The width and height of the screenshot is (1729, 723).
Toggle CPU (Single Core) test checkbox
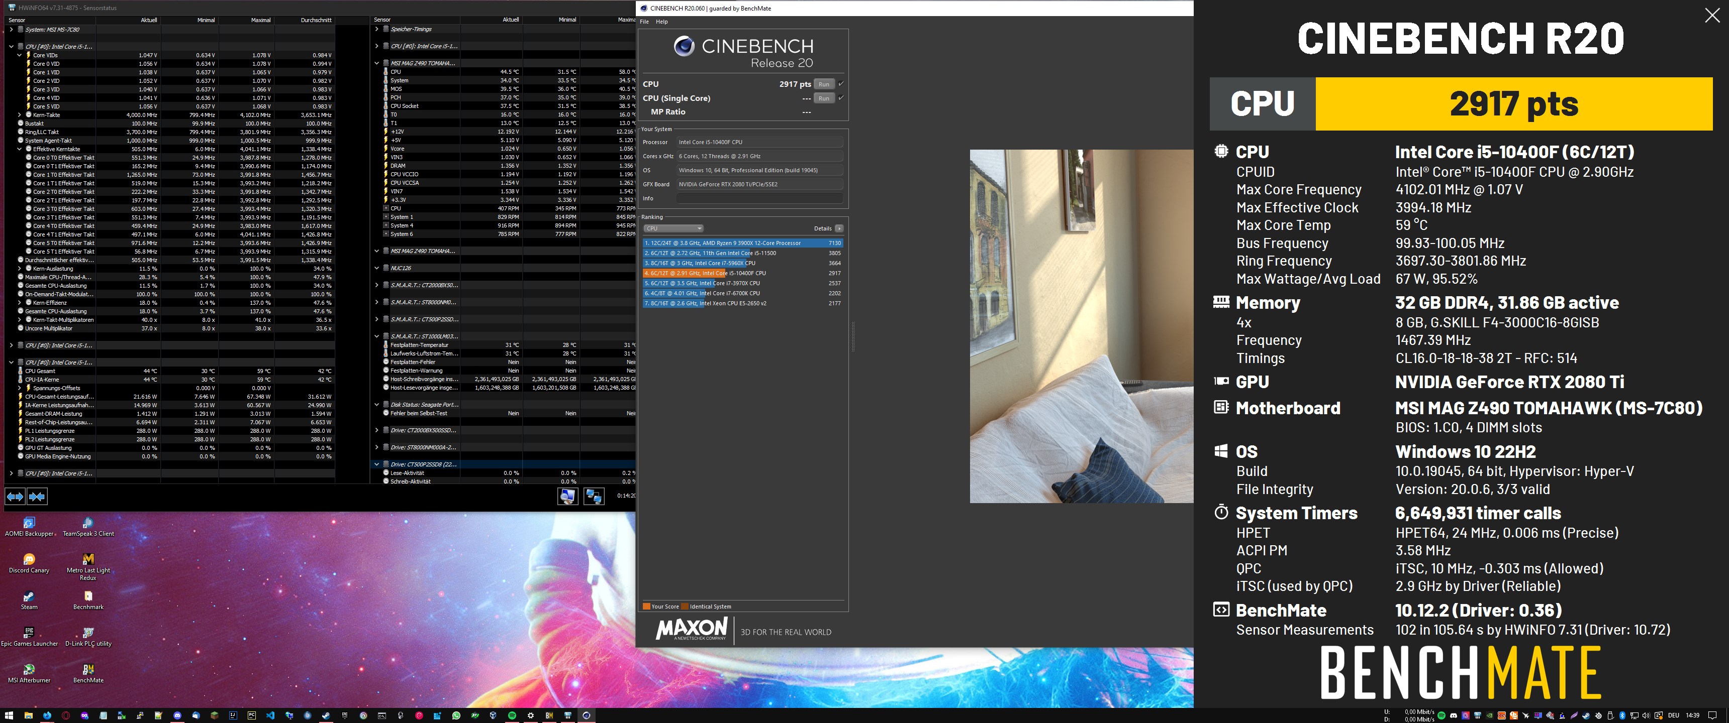pos(841,98)
